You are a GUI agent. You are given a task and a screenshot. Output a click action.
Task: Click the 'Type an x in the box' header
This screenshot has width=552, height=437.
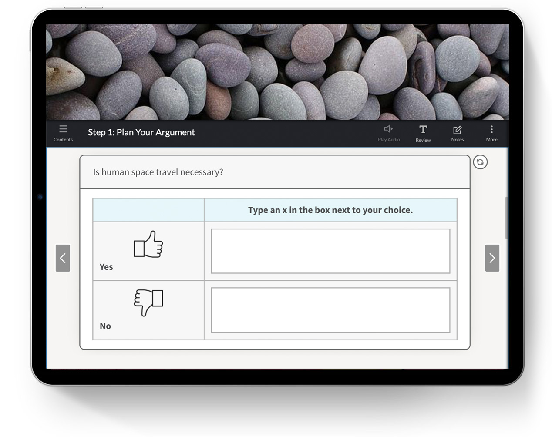330,210
